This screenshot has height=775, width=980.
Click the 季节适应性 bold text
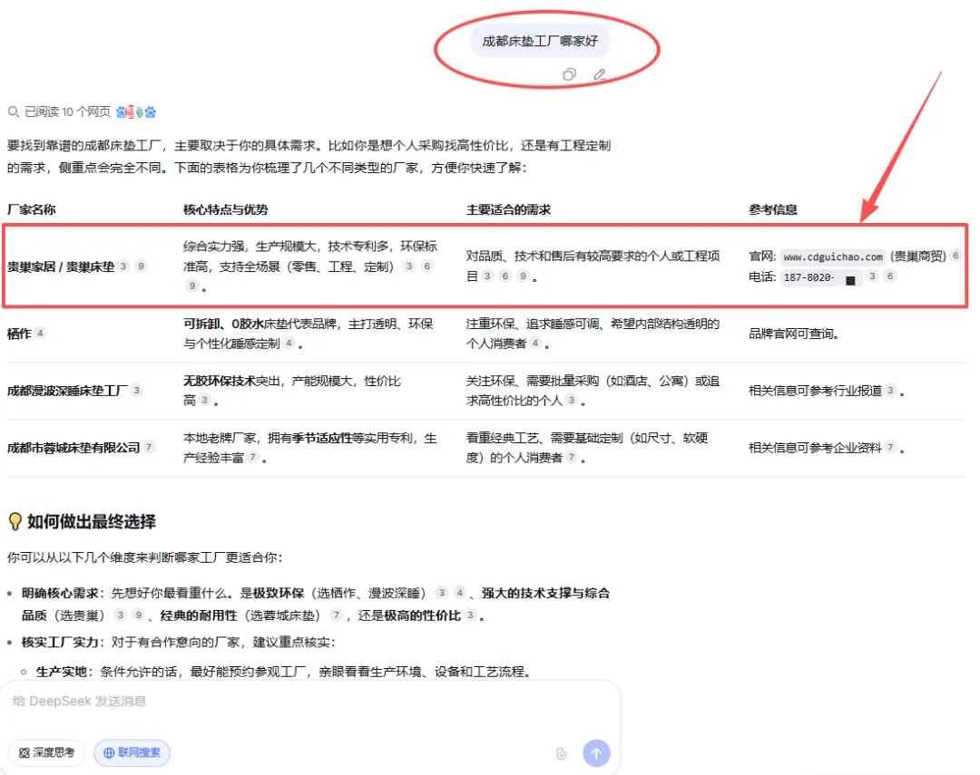coord(322,438)
